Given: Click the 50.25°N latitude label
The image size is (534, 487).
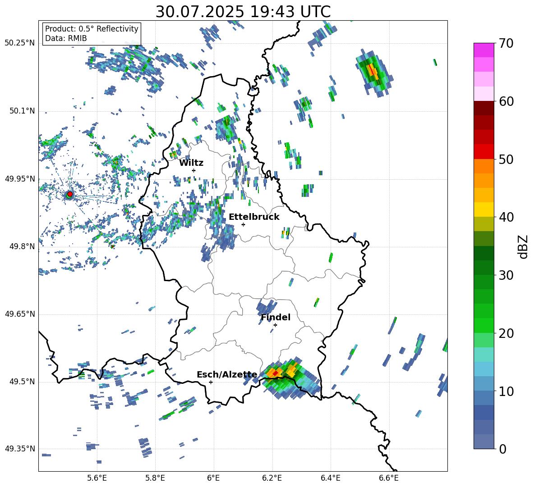Looking at the screenshot, I should 20,43.
